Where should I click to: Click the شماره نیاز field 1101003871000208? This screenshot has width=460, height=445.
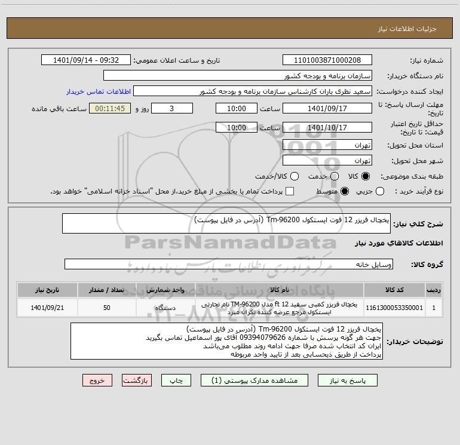tap(327, 60)
